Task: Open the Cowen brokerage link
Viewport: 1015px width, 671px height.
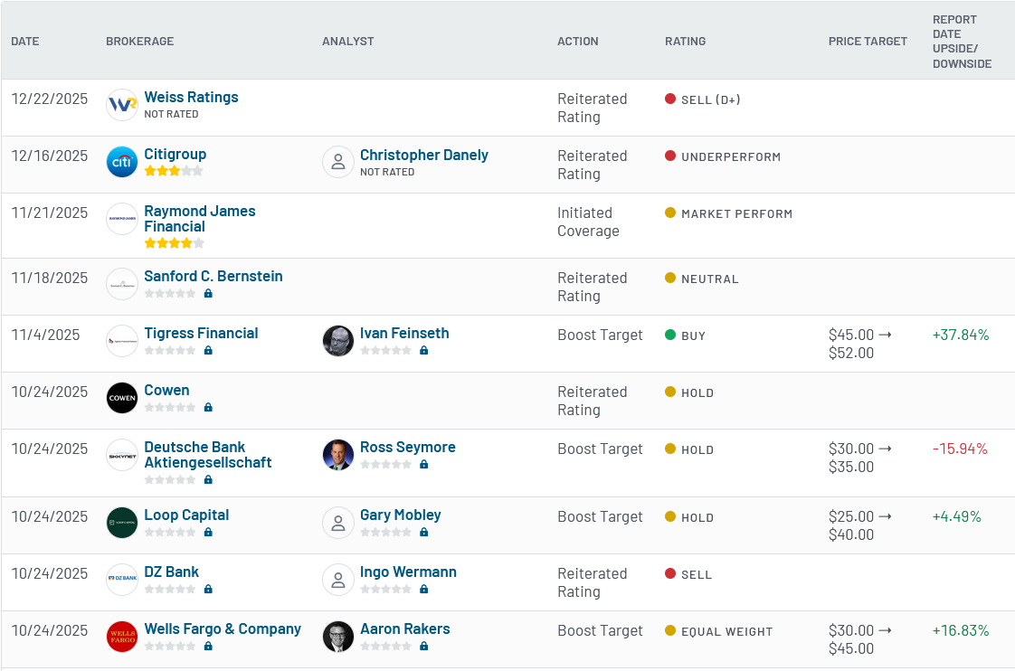Action: 166,390
